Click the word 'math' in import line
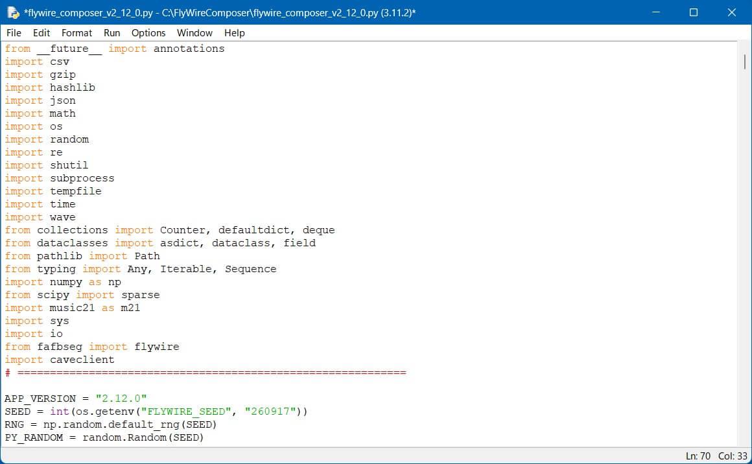Screen dimensions: 752x464 click(63, 113)
